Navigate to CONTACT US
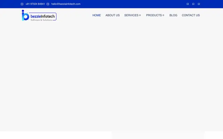223x139 pixels. tap(191, 15)
